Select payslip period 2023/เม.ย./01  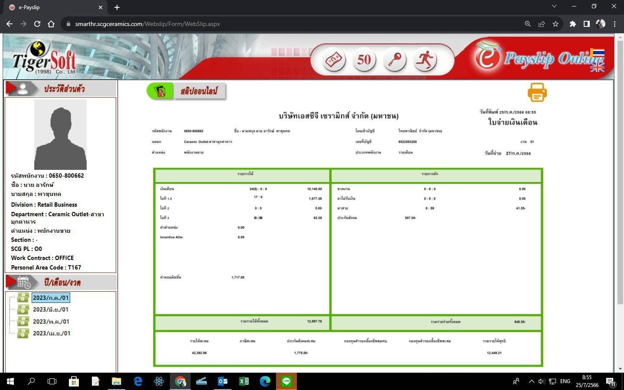pos(52,333)
